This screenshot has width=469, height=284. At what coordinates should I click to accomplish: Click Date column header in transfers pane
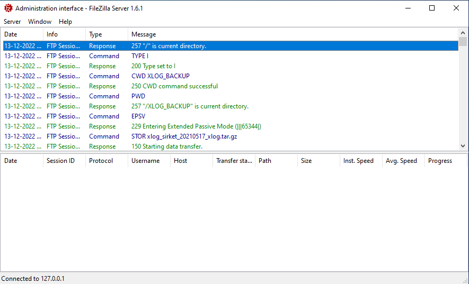(22, 161)
